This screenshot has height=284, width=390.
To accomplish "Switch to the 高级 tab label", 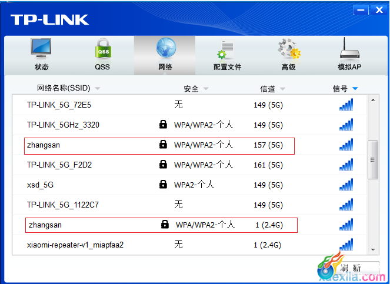I will (288, 66).
